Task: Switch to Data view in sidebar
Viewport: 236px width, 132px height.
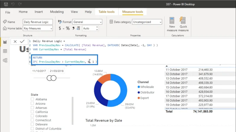Action: [x=5, y=51]
